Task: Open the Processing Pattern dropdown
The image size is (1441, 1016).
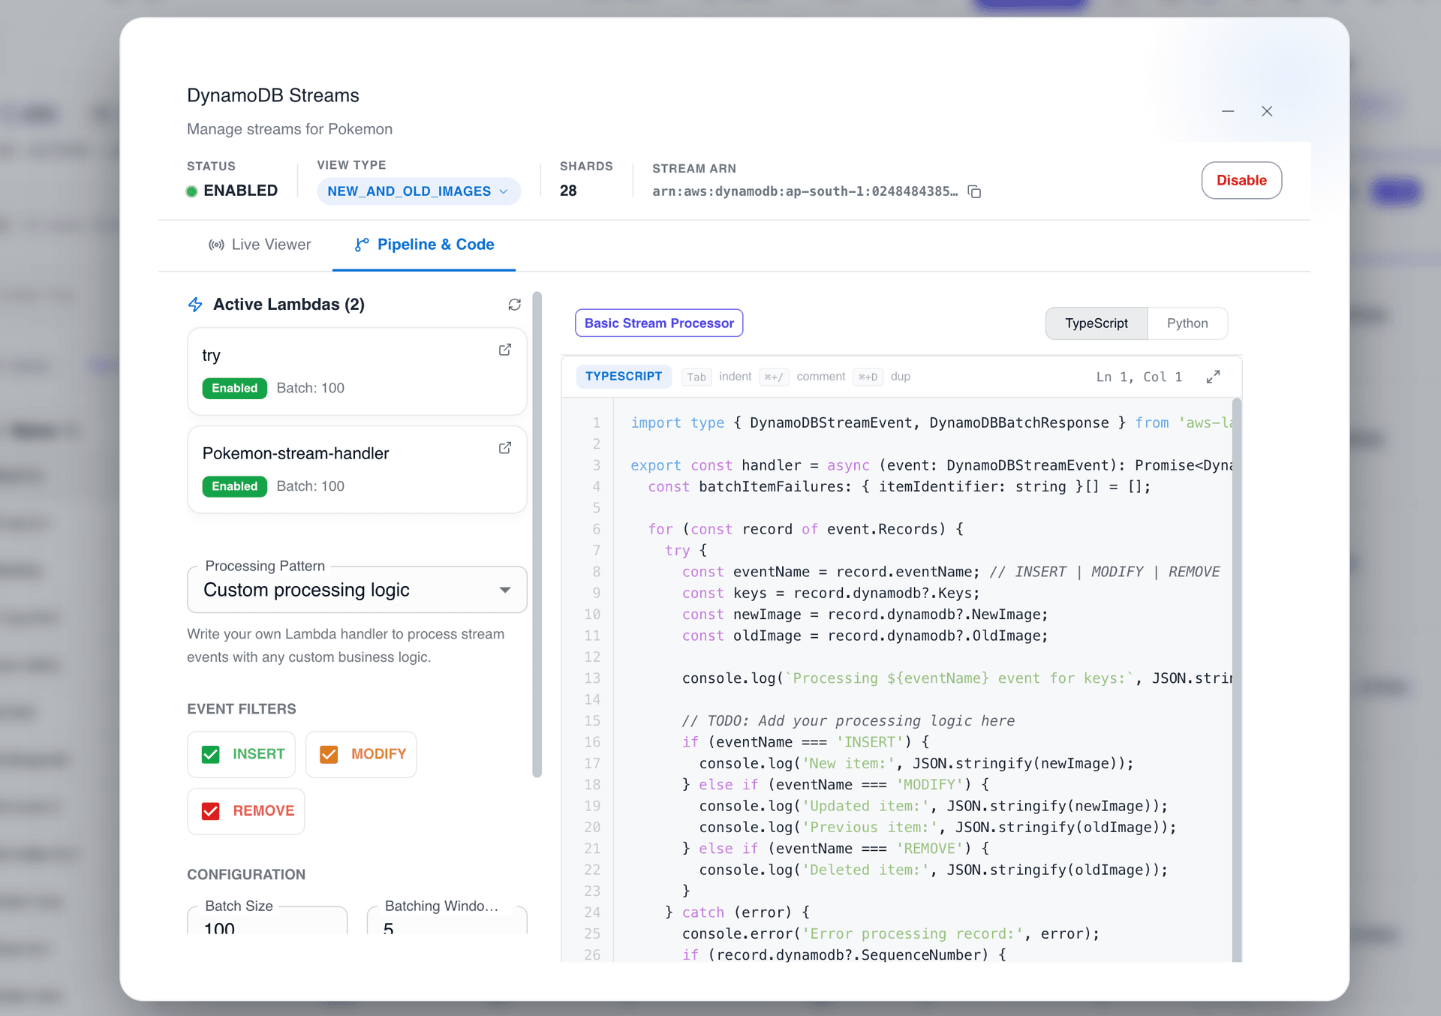Action: click(x=357, y=590)
